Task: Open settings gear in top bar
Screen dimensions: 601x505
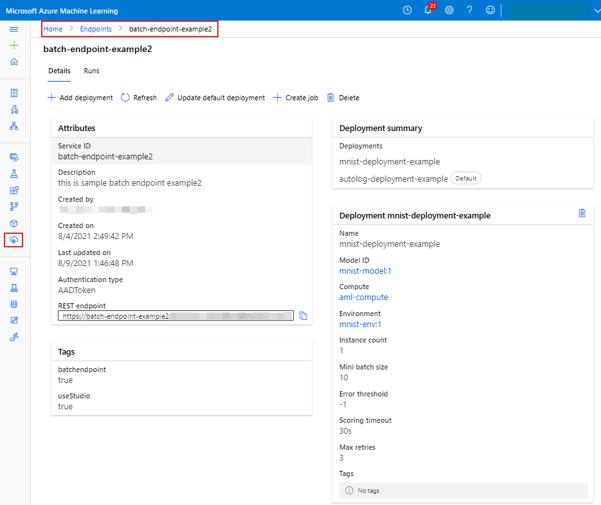Action: 449,10
